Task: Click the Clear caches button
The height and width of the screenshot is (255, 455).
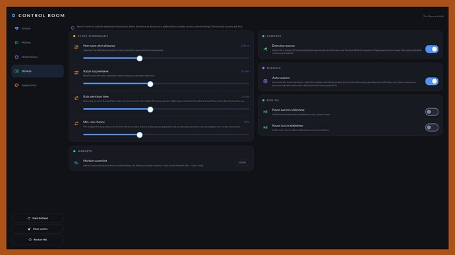Action: click(x=38, y=229)
